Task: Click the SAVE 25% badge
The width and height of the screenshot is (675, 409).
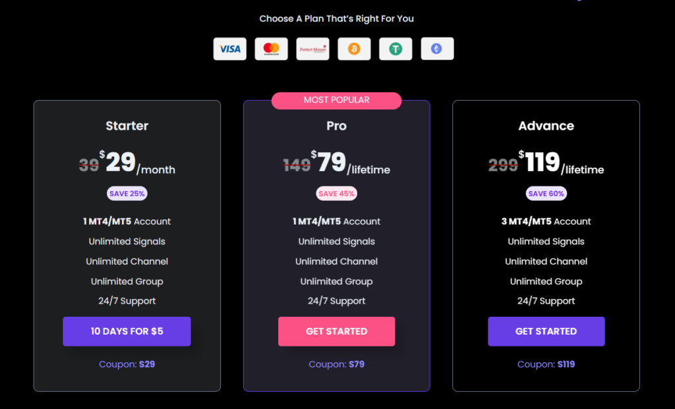Action: click(x=127, y=194)
